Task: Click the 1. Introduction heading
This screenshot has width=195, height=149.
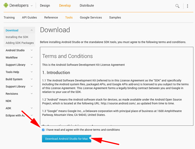Action: click(x=56, y=73)
